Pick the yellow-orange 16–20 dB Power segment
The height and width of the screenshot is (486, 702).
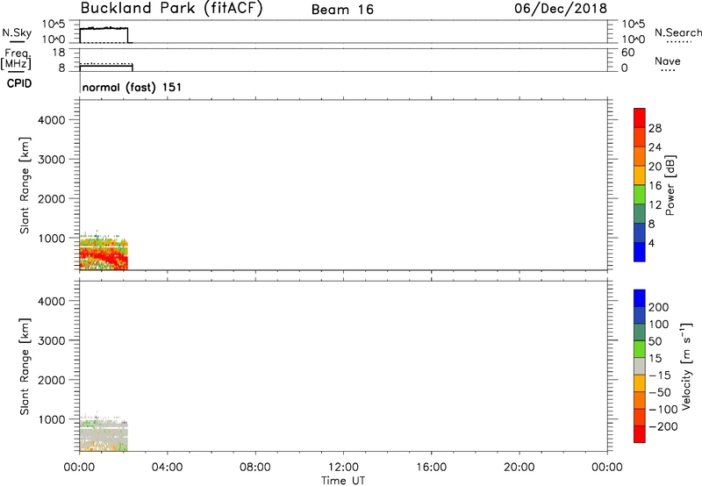[640, 175]
